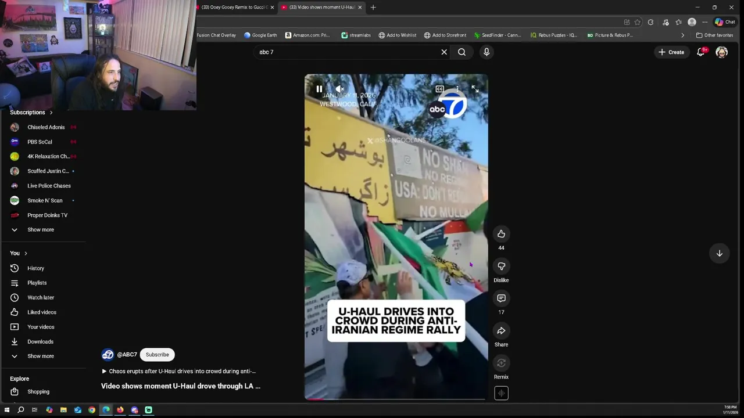Open Other favorites folder
Viewport: 744px width, 418px height.
tap(714, 35)
